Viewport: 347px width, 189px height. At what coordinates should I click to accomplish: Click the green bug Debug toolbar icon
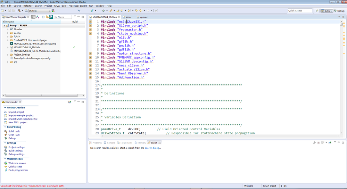click(x=104, y=11)
